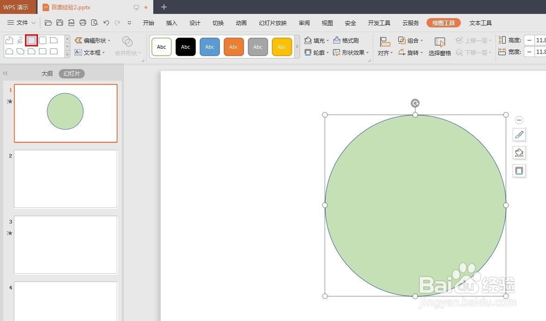Apply the yellow Abc shape style
Screen dimensions: 546x321
282,47
